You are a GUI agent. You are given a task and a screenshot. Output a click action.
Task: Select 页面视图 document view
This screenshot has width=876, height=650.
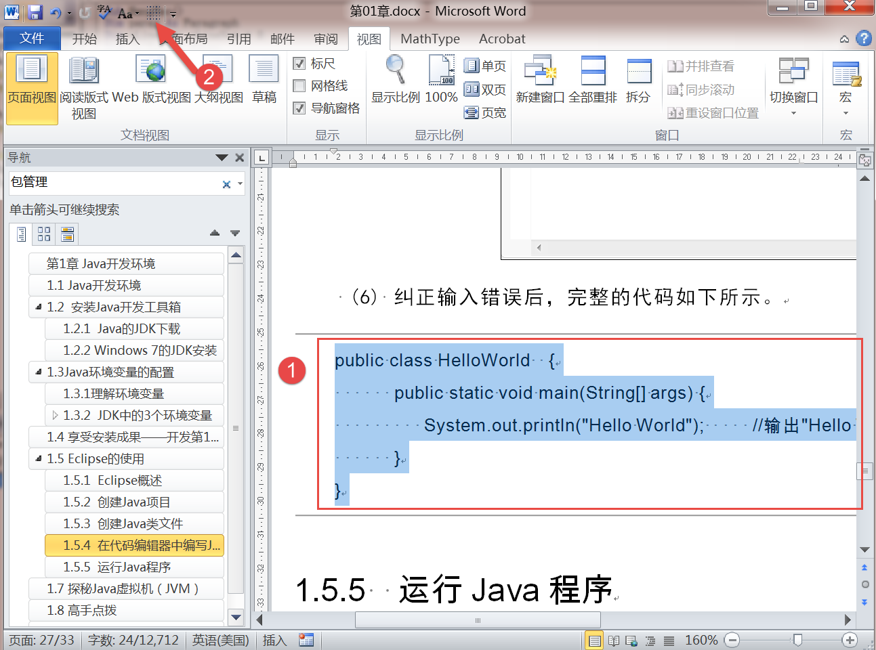(32, 88)
